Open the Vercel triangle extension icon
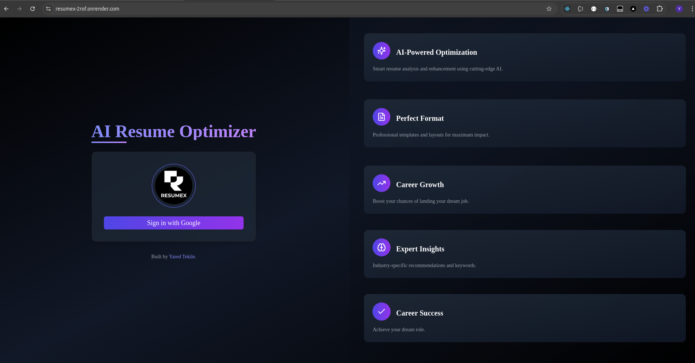695x363 pixels. coord(633,8)
